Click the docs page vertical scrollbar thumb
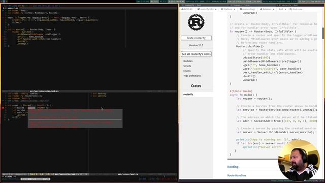 click(x=323, y=33)
